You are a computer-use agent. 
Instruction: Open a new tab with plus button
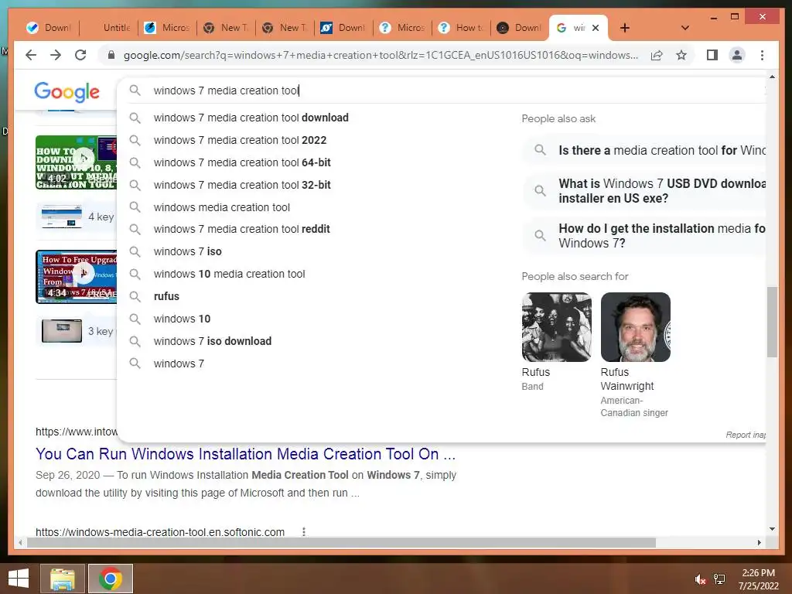(625, 28)
